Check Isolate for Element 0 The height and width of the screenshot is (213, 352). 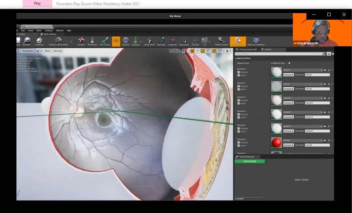click(x=238, y=75)
